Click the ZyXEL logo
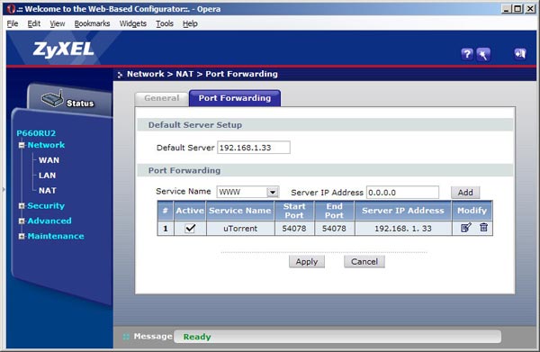 (63, 50)
